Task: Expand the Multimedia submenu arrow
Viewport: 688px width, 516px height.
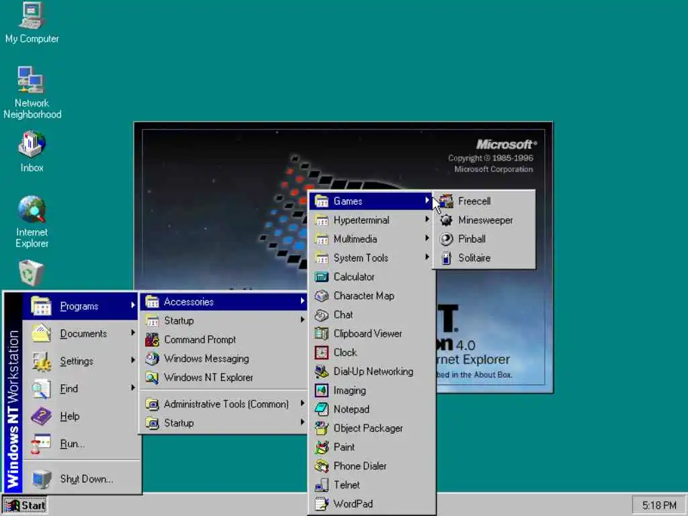Action: coord(427,238)
